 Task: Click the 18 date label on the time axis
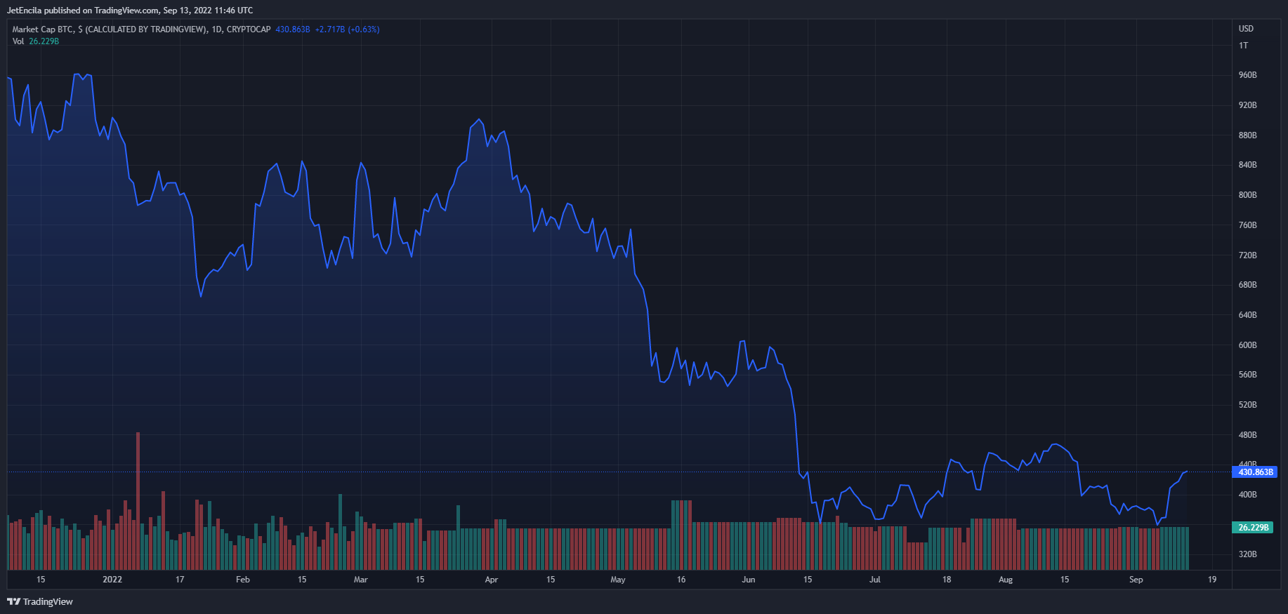pos(947,580)
